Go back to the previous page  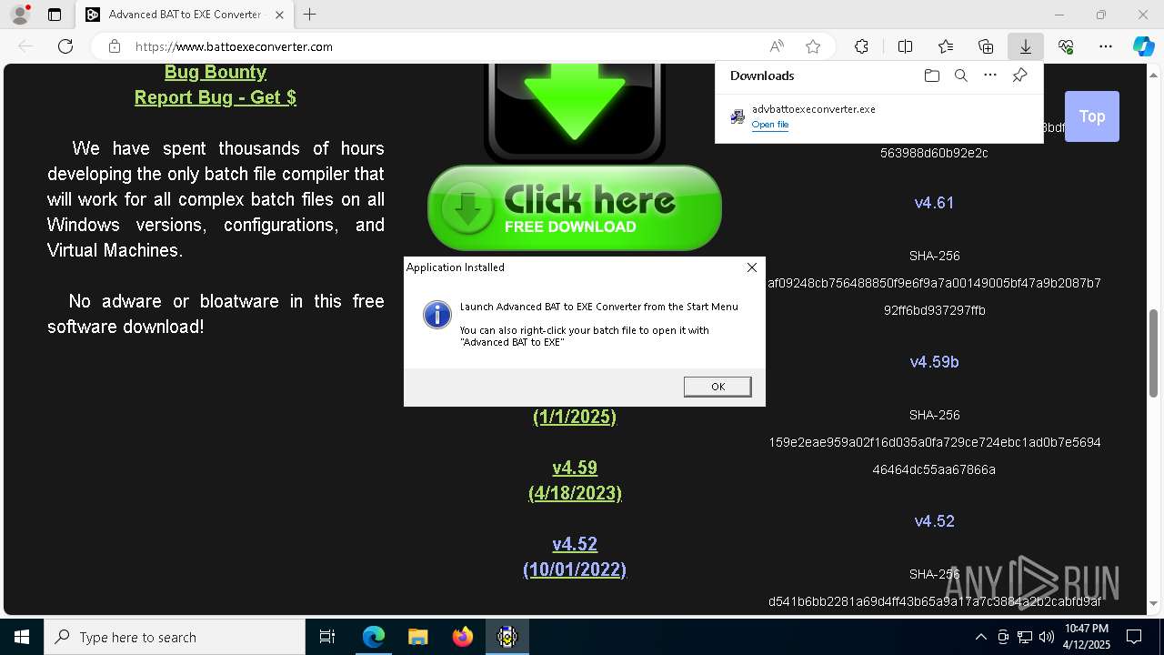[25, 46]
